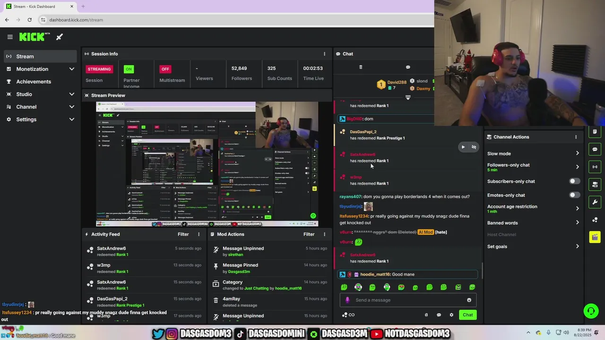Collapse the chat leaderboard arrow
The image size is (605, 340).
coord(408,97)
